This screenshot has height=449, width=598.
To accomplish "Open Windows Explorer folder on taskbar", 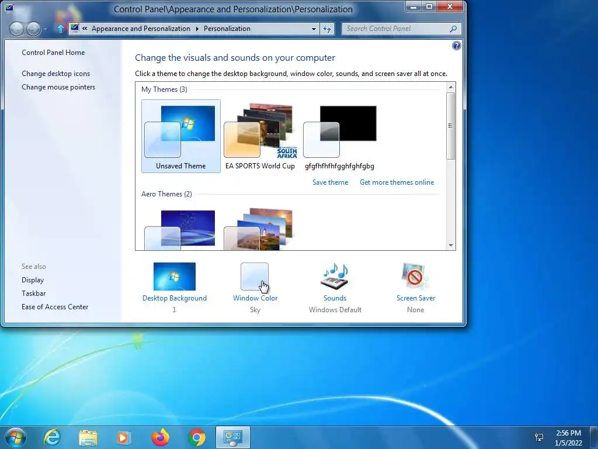I will tap(88, 437).
